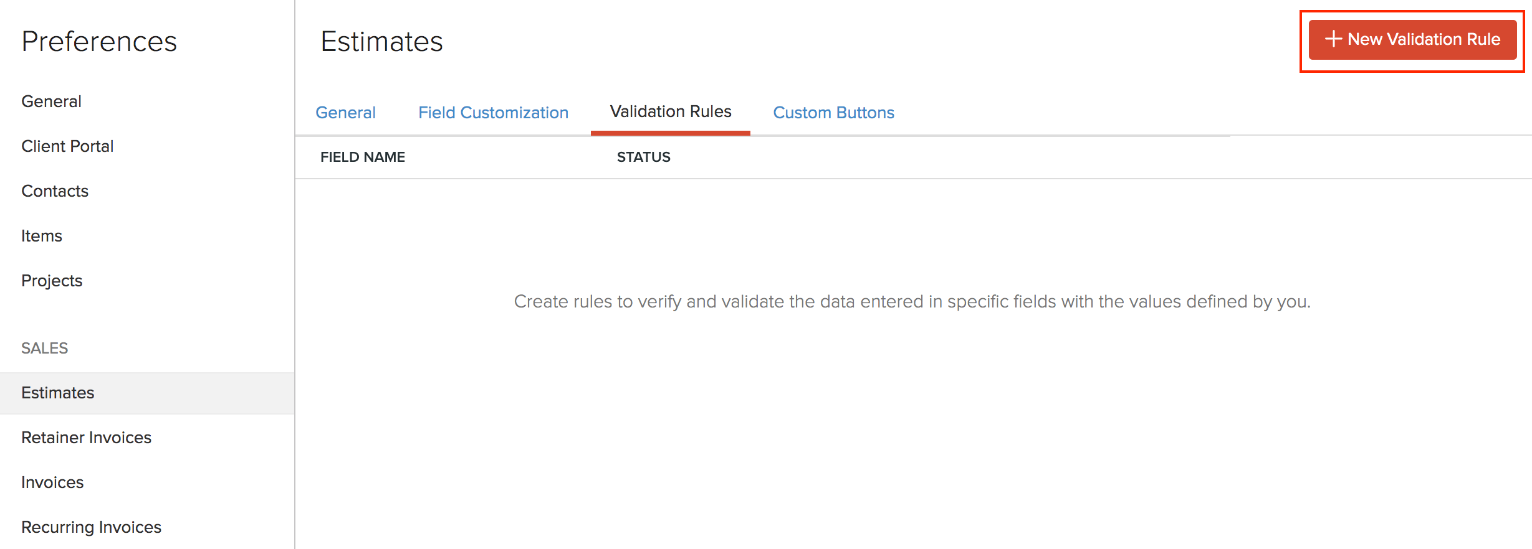
Task: Click the SALES section label
Action: click(x=44, y=348)
